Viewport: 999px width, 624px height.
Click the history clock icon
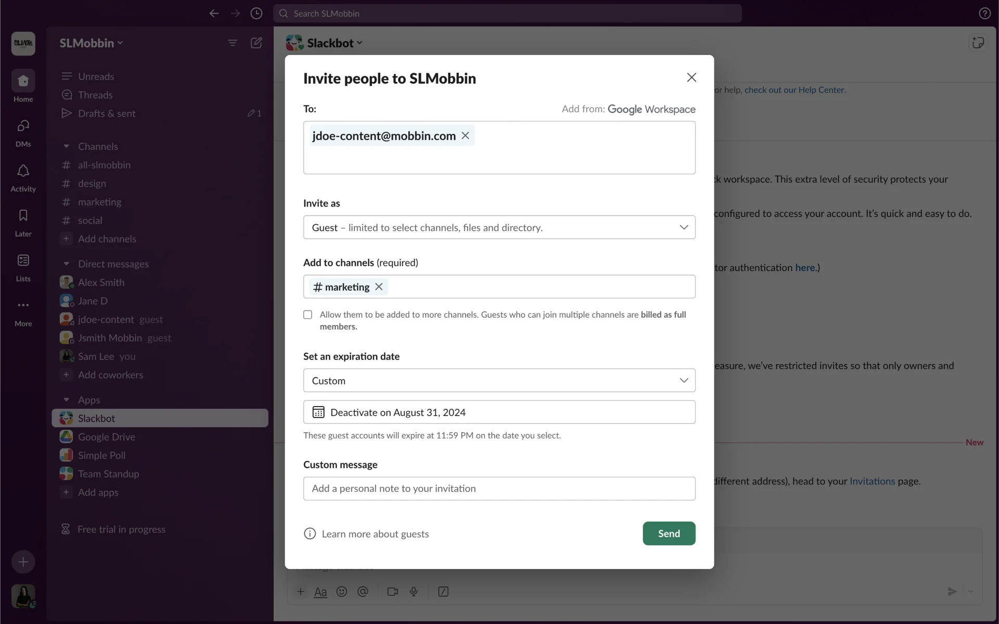[256, 14]
